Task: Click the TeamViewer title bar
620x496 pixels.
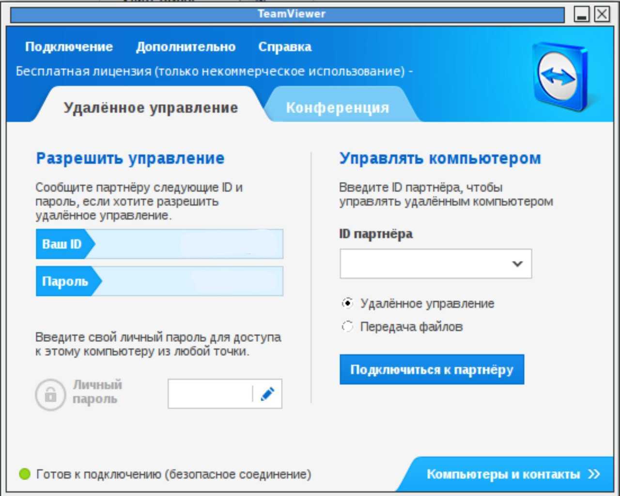Action: (x=288, y=14)
